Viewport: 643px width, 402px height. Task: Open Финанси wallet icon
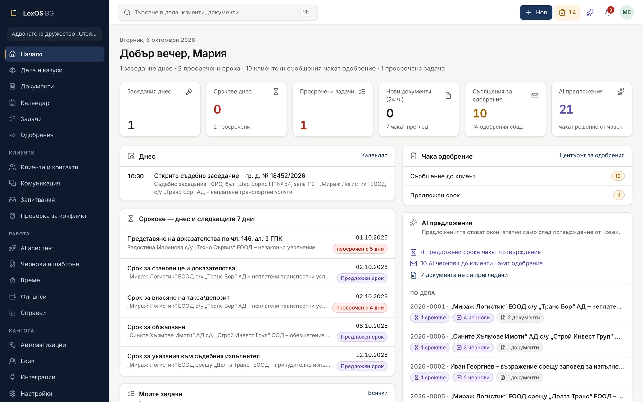coord(13,297)
